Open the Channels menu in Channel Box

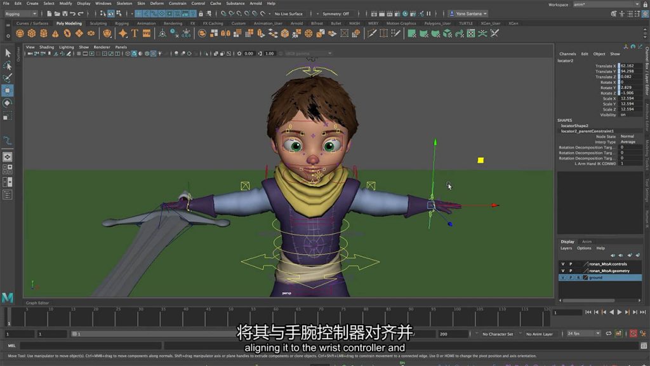(x=567, y=54)
